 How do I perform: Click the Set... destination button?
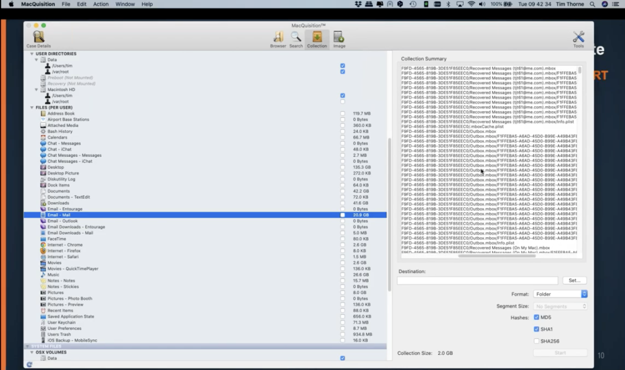[574, 281]
